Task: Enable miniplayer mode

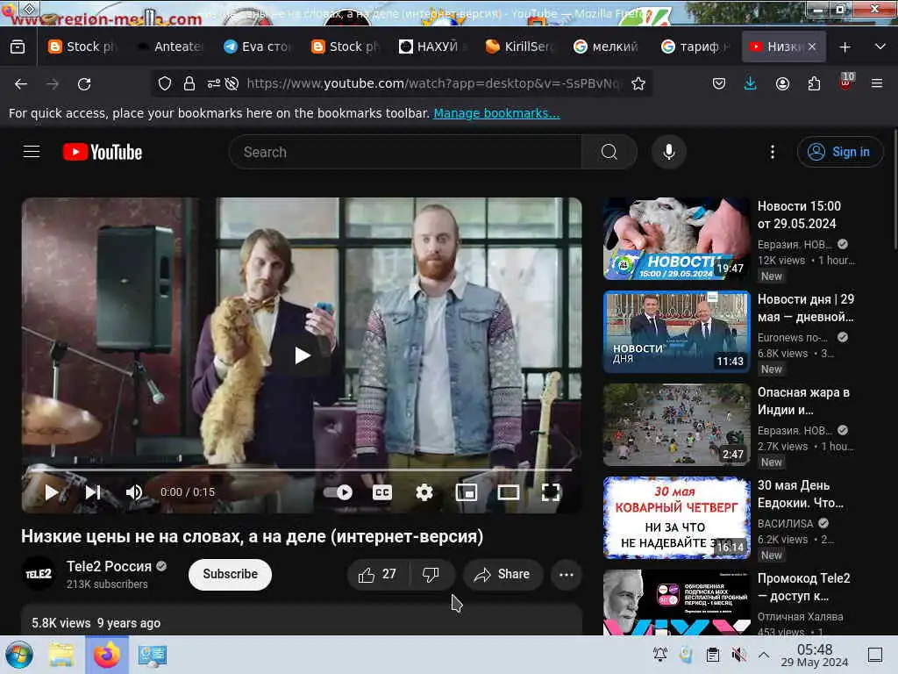Action: (x=467, y=492)
